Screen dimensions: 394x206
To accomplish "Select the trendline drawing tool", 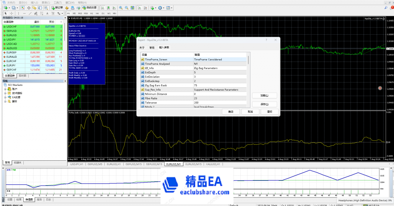I will point(30,14).
